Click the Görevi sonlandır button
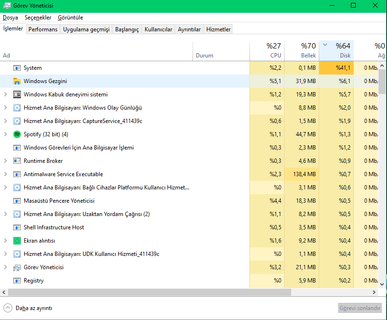The width and height of the screenshot is (387, 320). point(360,308)
